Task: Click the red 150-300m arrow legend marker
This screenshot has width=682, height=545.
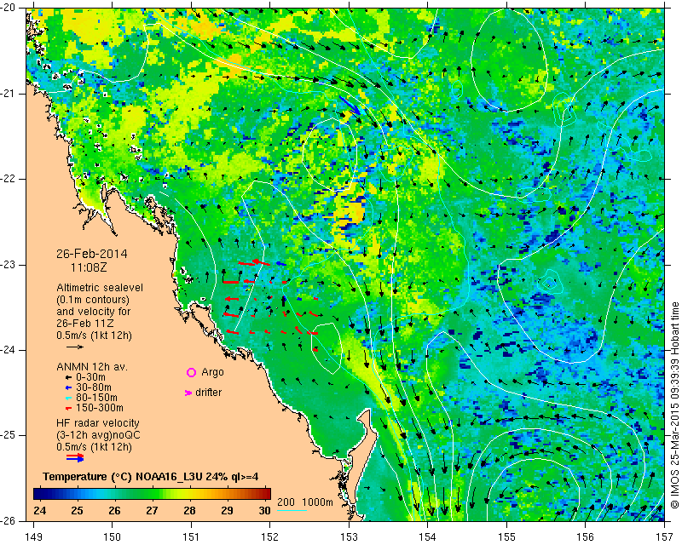Action: click(x=68, y=409)
